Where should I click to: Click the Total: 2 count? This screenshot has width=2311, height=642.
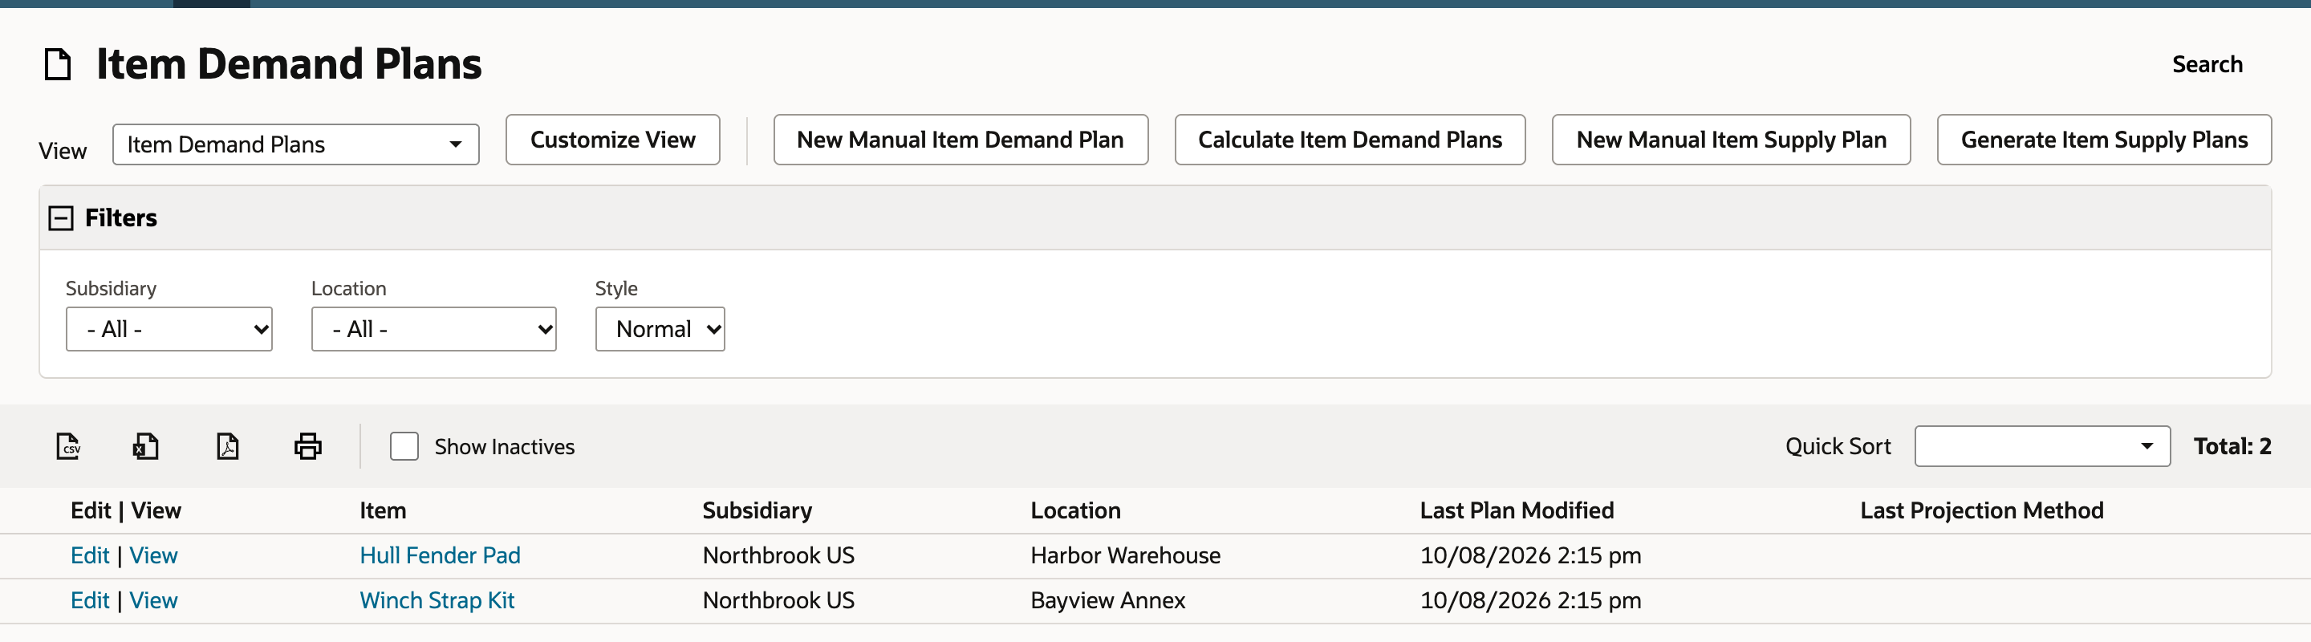coord(2232,446)
